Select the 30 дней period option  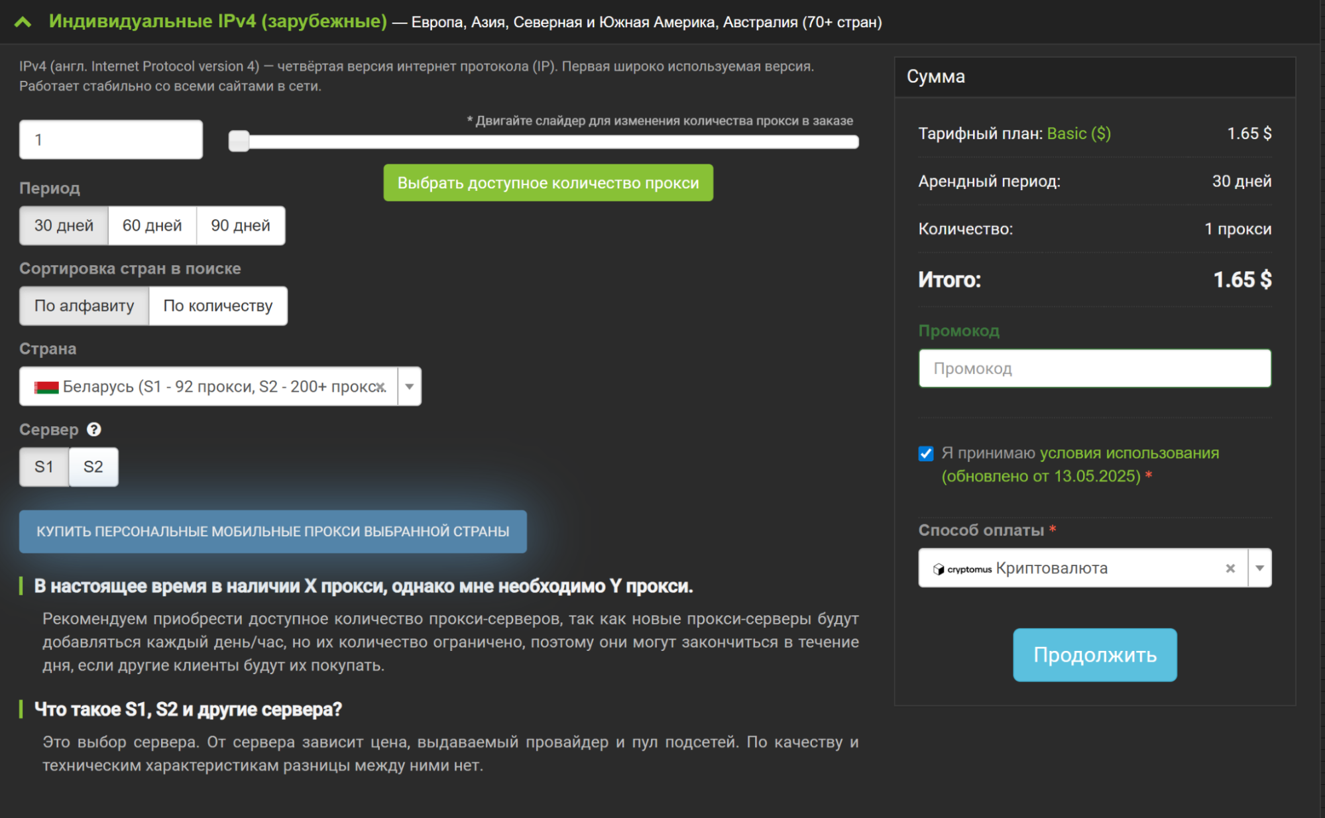point(64,225)
